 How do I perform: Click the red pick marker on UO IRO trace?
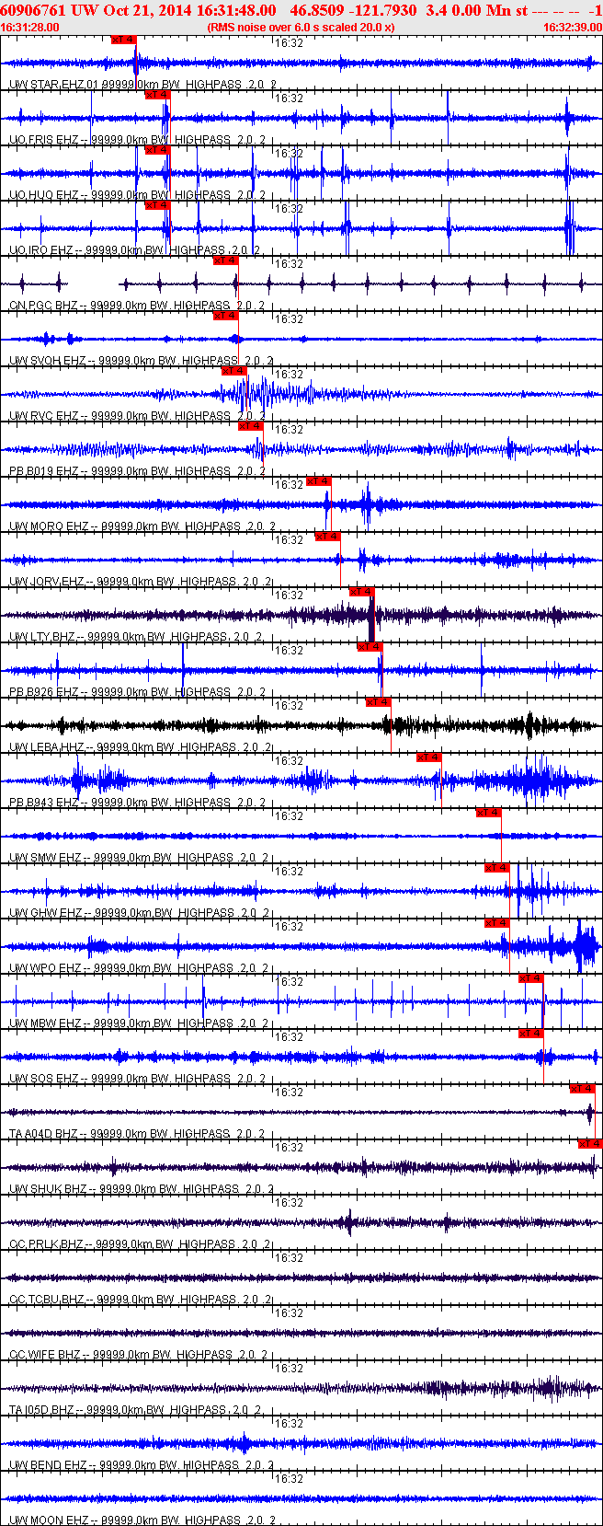tap(157, 205)
